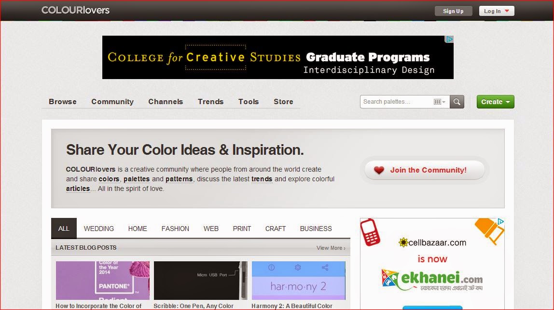This screenshot has height=310, width=554.
Task: Switch to the FASHION tab
Action: tap(175, 229)
